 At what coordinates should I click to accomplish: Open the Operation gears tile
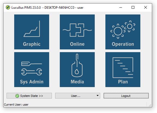[x=123, y=32]
